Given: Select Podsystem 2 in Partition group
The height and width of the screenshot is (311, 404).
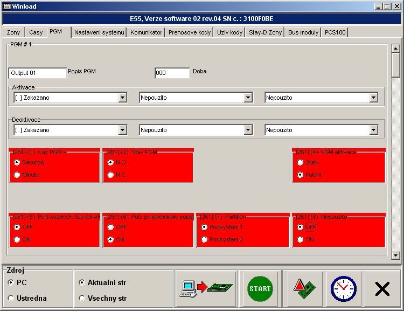Looking at the screenshot, I should (x=204, y=239).
